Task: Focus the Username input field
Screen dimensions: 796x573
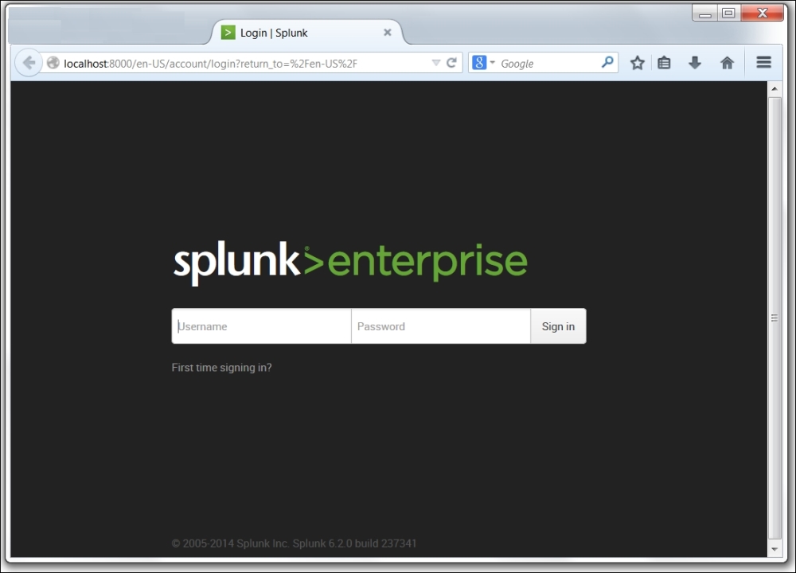Action: click(261, 326)
